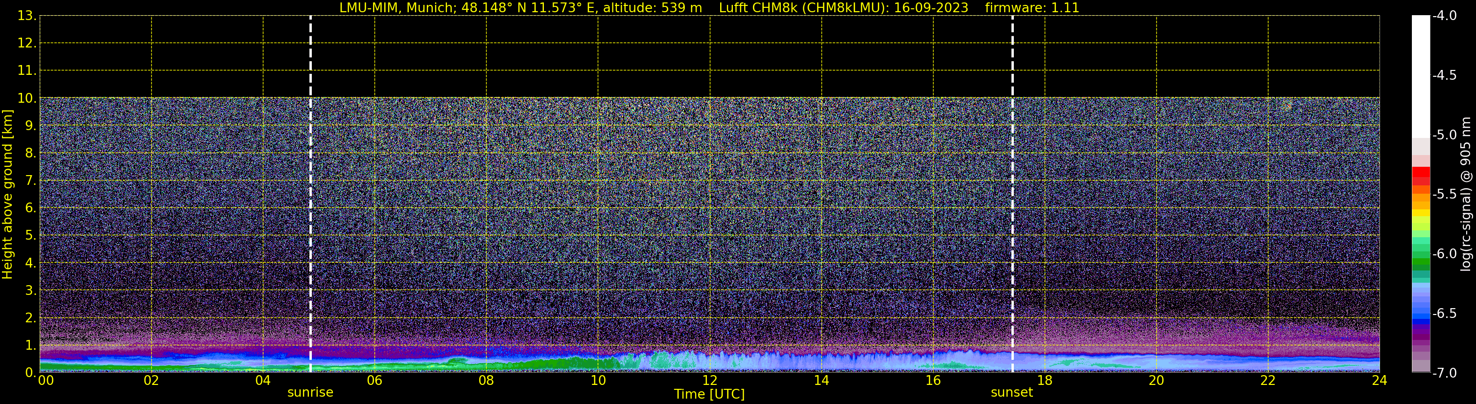Click the time tick label '24'
Image resolution: width=1476 pixels, height=404 pixels.
click(x=1380, y=381)
